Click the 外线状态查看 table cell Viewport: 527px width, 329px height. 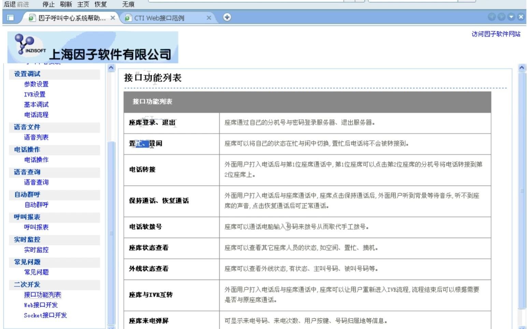tap(171, 269)
